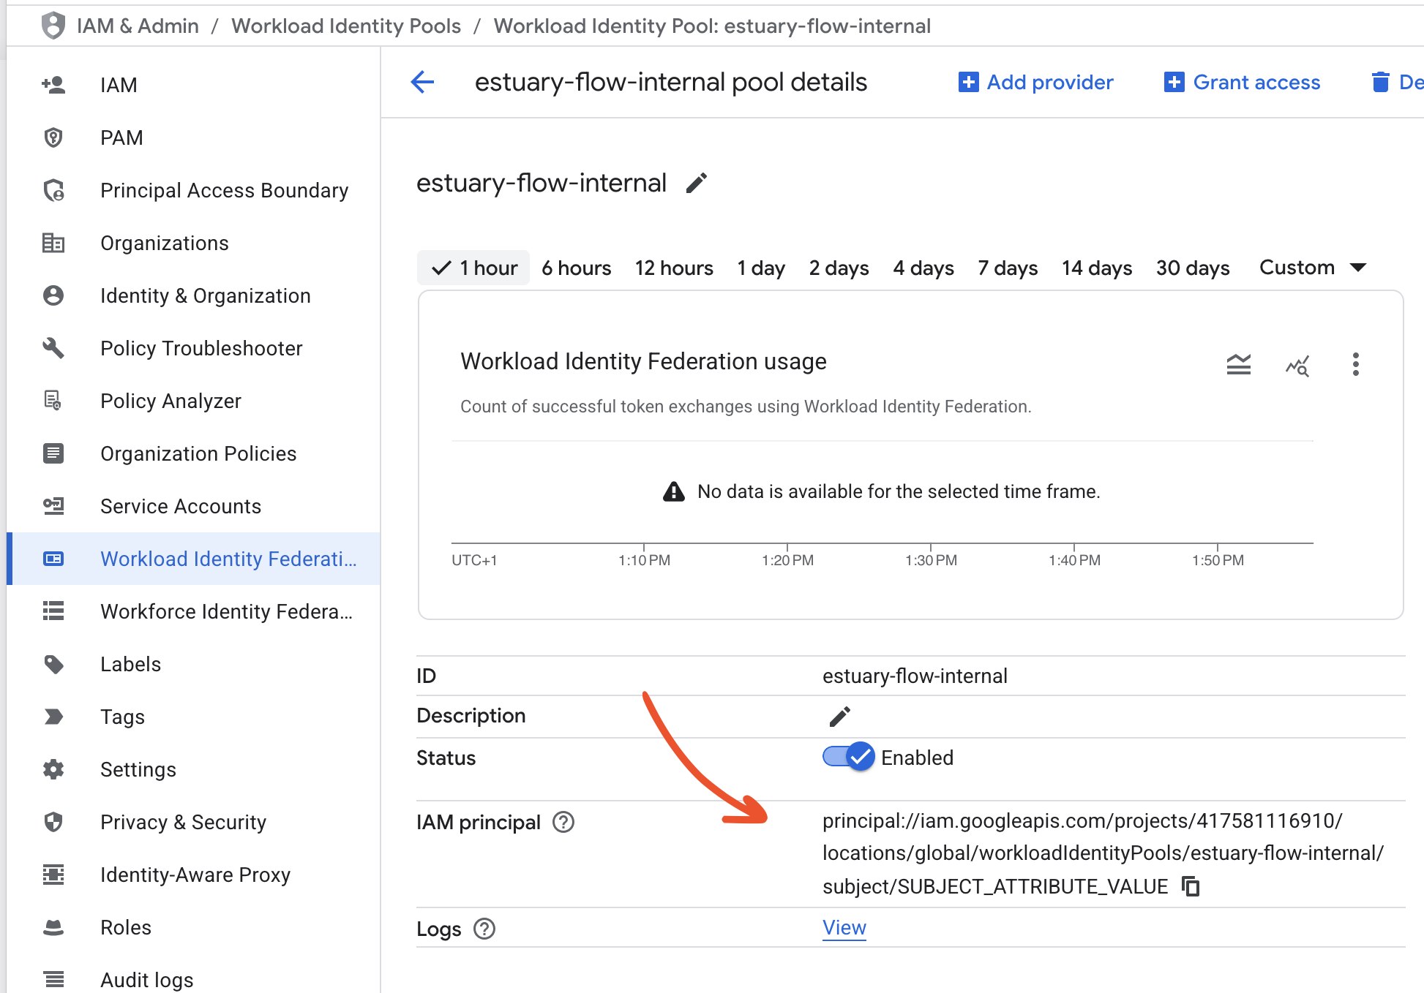
Task: Click the Add provider button
Action: (x=1035, y=82)
